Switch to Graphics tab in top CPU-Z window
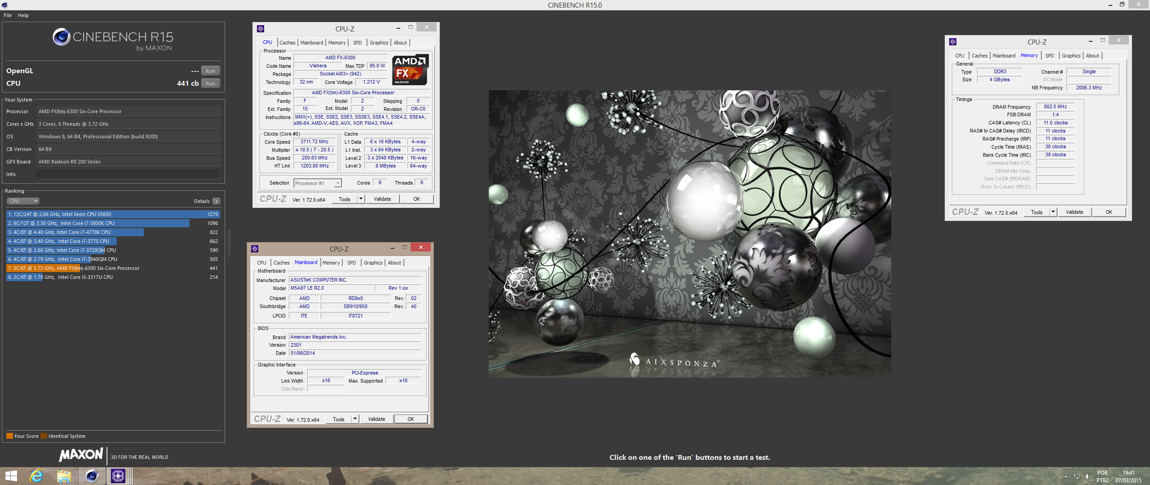Screen dimensions: 1150x485 point(379,43)
